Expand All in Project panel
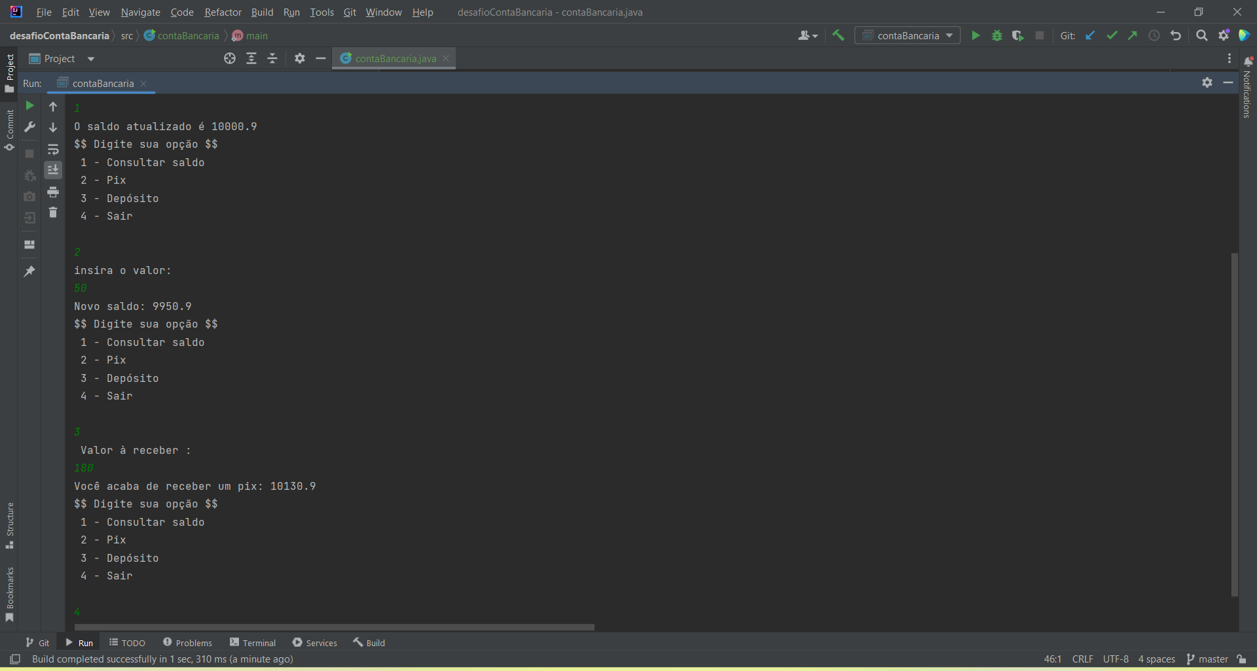The width and height of the screenshot is (1257, 671). coord(251,59)
